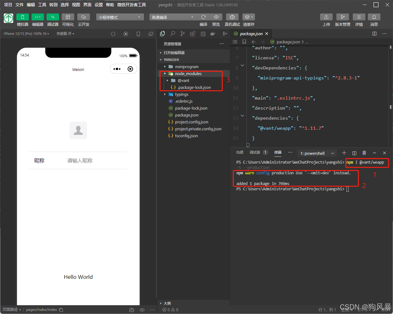Open 版本管理 version management

click(342, 20)
